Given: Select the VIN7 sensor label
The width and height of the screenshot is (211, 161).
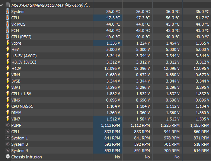Looking at the screenshot, I should pos(16,119).
